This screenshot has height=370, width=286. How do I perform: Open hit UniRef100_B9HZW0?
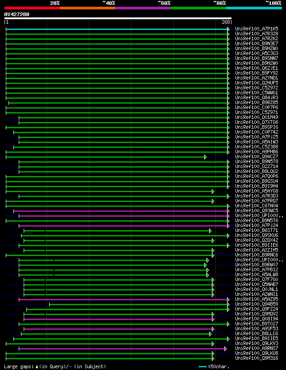[257, 49]
